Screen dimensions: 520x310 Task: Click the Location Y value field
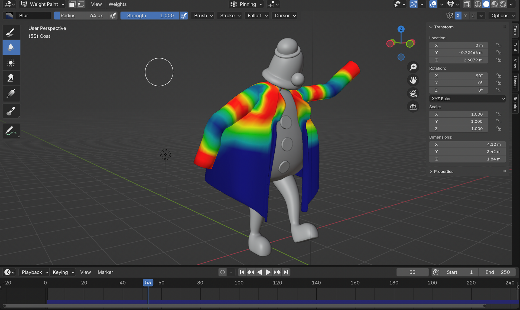[x=459, y=53]
